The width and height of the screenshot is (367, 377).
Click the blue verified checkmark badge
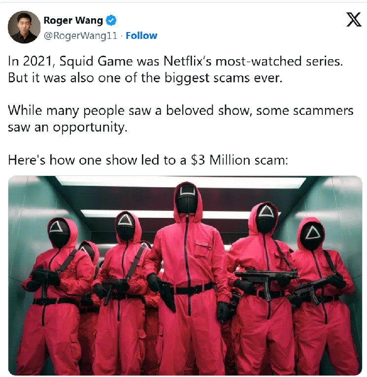tap(111, 20)
